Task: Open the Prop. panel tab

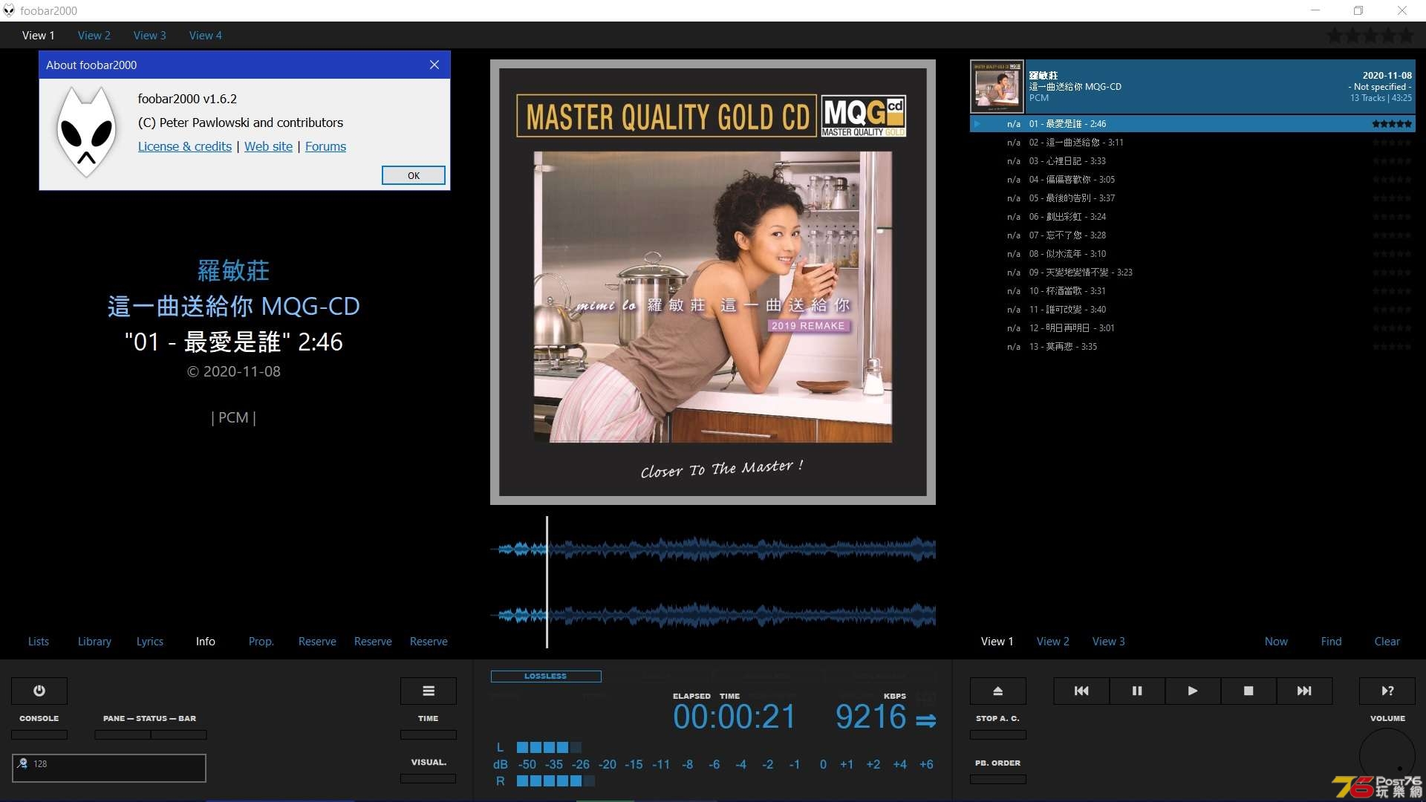Action: (261, 641)
